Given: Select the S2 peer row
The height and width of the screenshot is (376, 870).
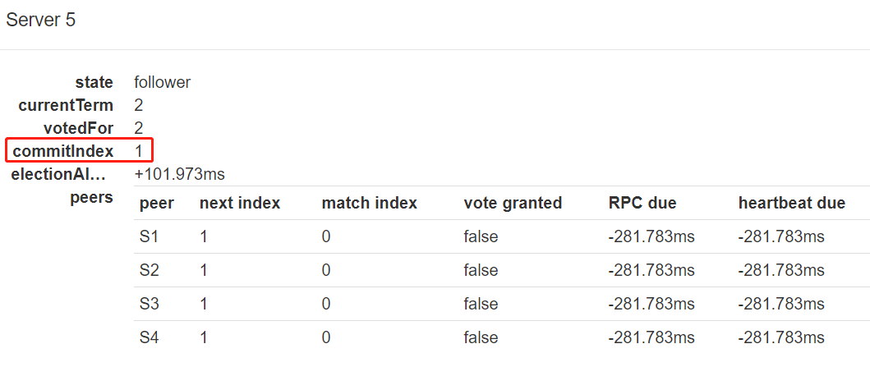Looking at the screenshot, I should coord(502,271).
